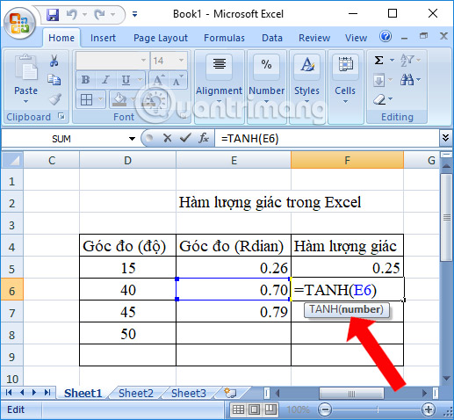Image resolution: width=454 pixels, height=420 pixels.
Task: Click the AutoSum sigma icon
Action: tap(378, 61)
